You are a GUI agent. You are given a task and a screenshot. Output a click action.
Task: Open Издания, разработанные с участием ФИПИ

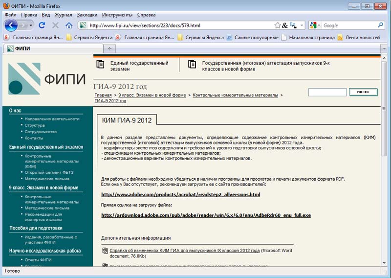coord(51,240)
